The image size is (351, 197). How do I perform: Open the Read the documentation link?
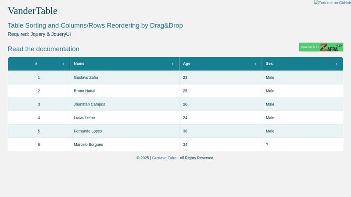(x=43, y=49)
